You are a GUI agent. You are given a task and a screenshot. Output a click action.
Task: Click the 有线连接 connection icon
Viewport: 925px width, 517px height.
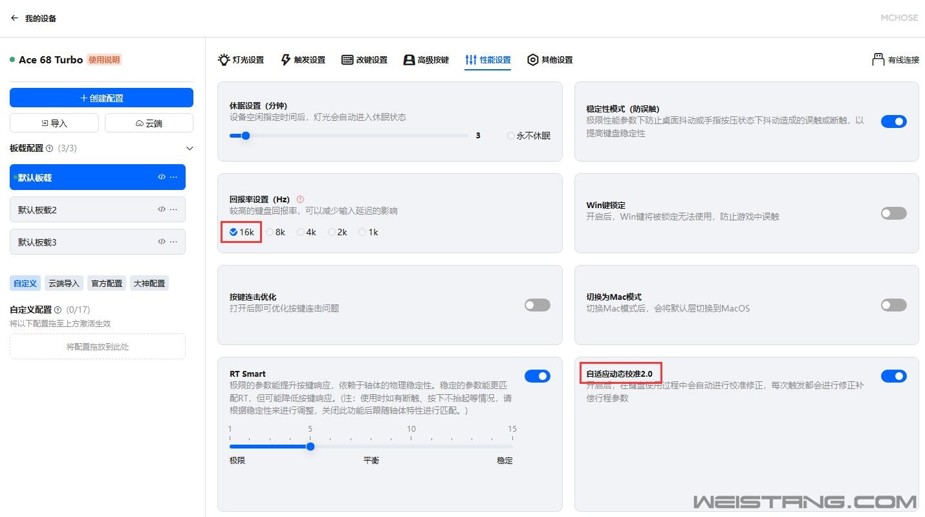tap(878, 59)
